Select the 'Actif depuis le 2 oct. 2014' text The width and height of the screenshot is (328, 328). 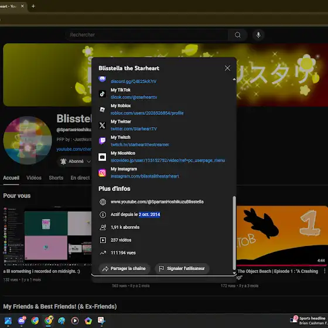click(x=135, y=214)
